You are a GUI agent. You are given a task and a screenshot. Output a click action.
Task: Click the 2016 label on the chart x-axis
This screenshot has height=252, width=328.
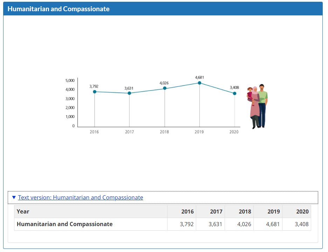click(x=94, y=132)
